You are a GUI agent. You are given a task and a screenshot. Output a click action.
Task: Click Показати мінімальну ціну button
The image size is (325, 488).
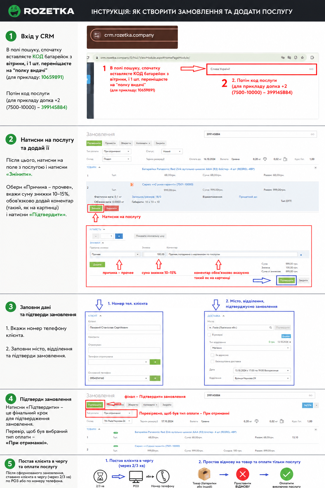tap(150, 236)
